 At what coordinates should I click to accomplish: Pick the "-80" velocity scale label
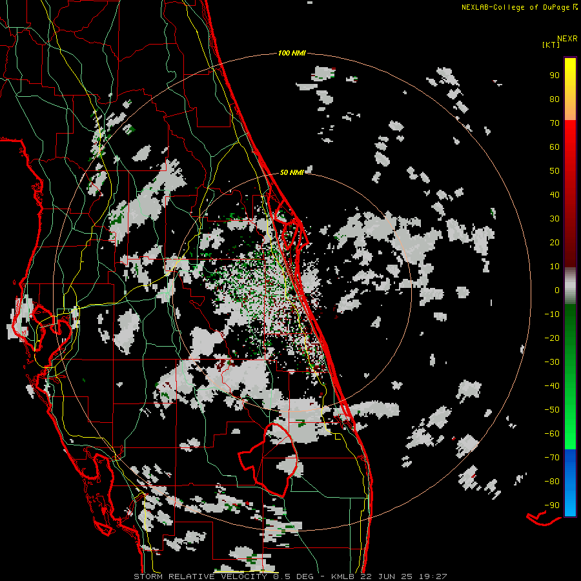coord(552,482)
